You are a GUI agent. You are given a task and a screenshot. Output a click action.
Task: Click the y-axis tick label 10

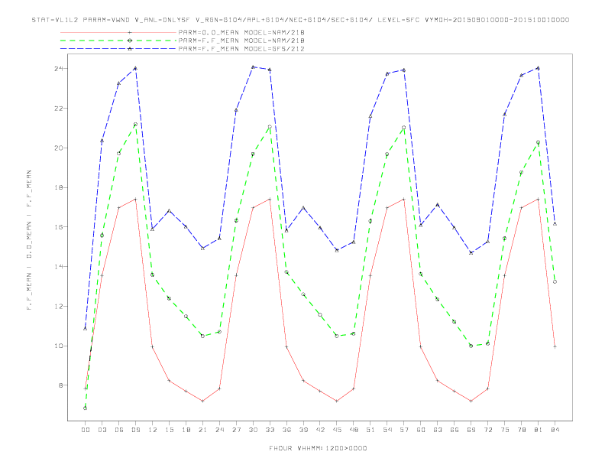coord(59,346)
